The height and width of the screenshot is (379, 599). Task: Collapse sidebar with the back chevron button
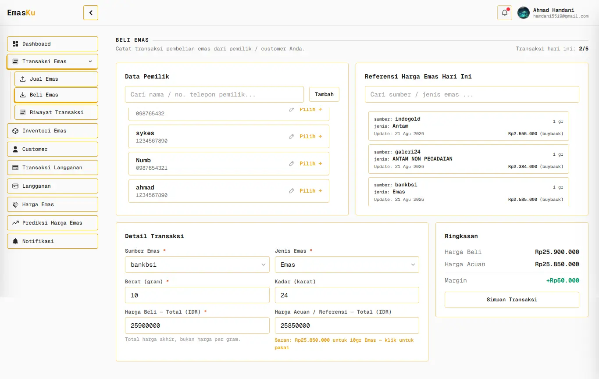coord(91,13)
